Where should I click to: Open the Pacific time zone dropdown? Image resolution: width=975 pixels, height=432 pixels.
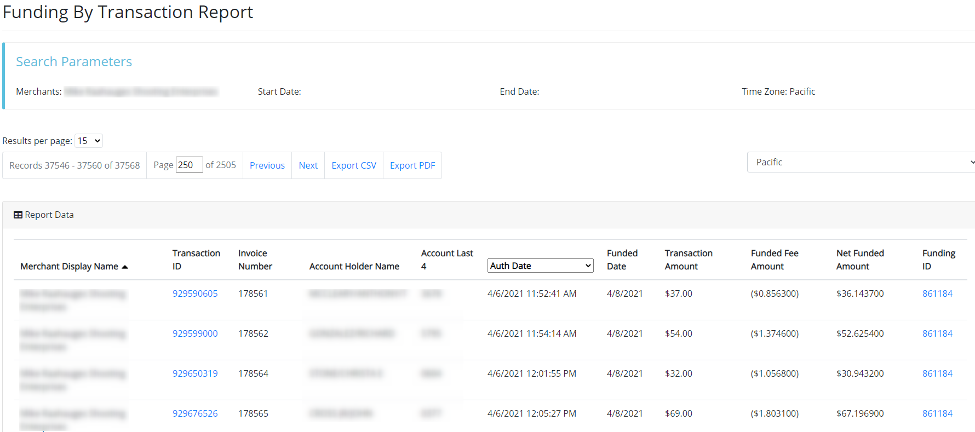pyautogui.click(x=861, y=162)
